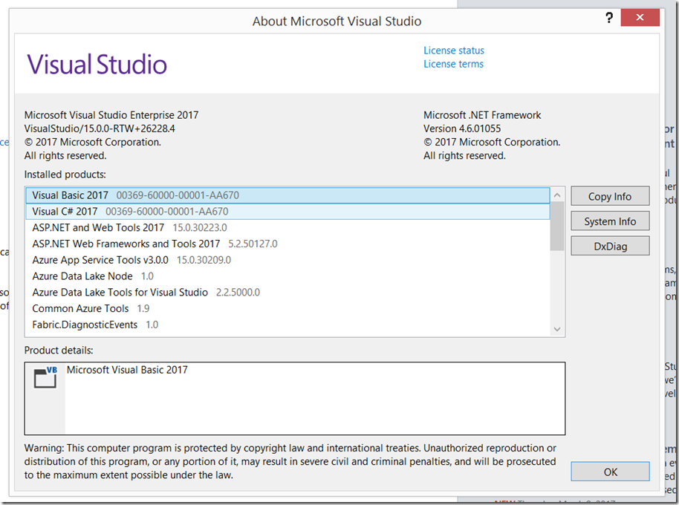This screenshot has width=679, height=505.
Task: Click the products list scroll-up arrow
Action: tap(556, 195)
